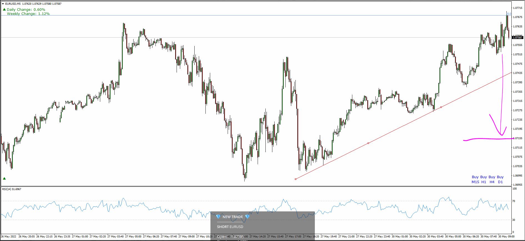This screenshot has height=241, width=525.
Task: Click the EURUSD,M5 chart title
Action: tap(12, 4)
